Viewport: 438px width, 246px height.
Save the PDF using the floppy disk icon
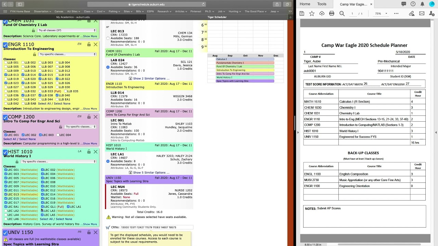[302, 14]
